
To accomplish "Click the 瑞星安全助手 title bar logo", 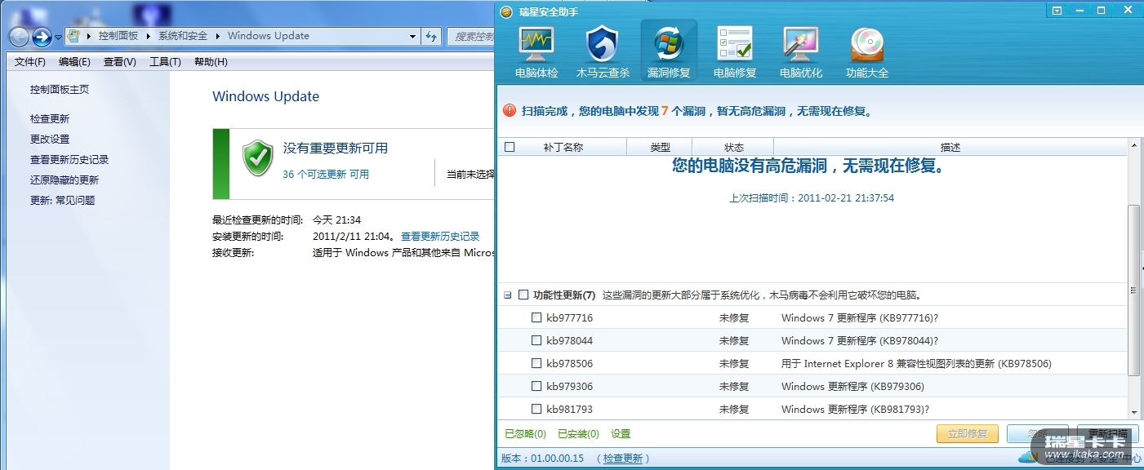I will 507,11.
